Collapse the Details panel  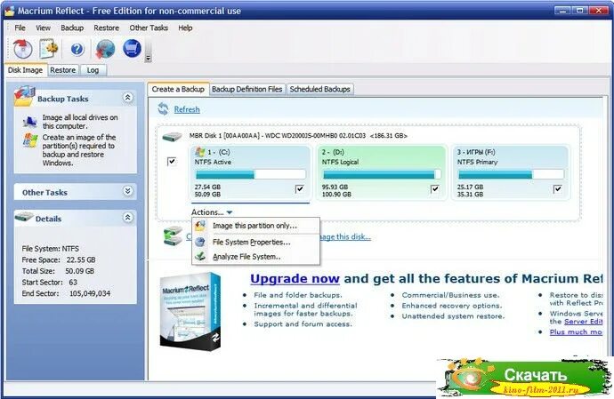point(127,218)
